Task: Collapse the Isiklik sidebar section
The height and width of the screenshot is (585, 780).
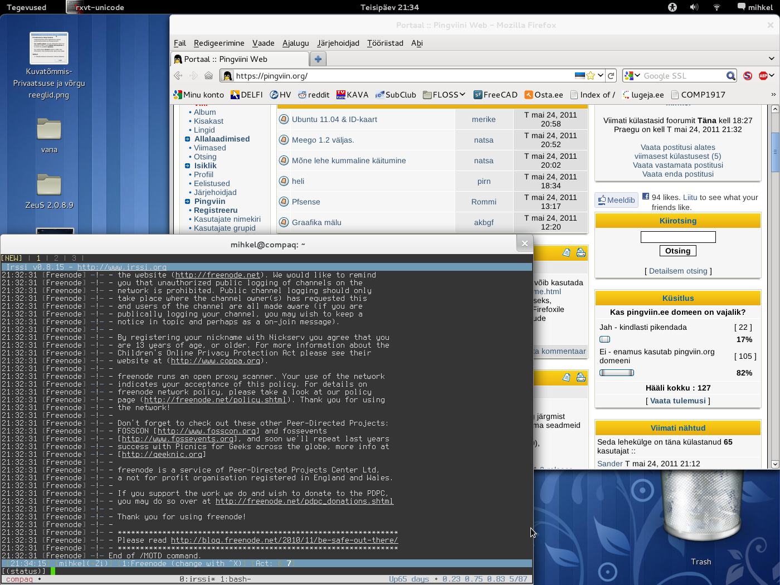Action: click(x=188, y=166)
